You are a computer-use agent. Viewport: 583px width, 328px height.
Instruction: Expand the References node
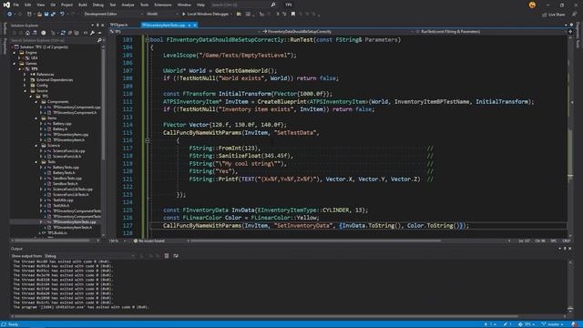(x=26, y=75)
